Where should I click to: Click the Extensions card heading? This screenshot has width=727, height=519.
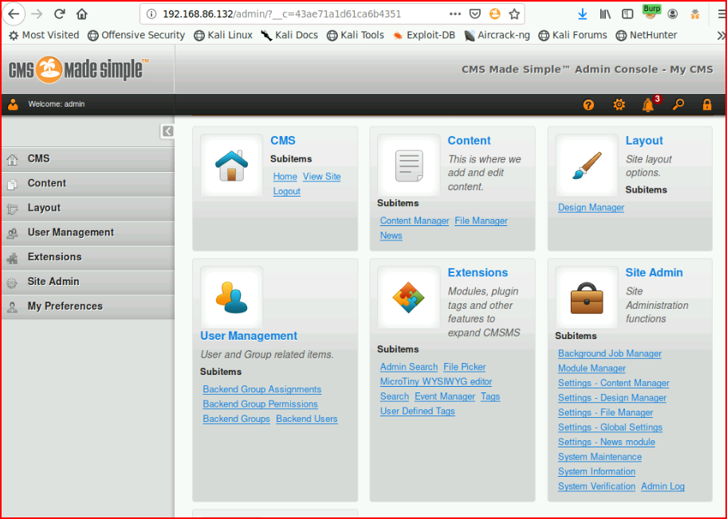477,273
